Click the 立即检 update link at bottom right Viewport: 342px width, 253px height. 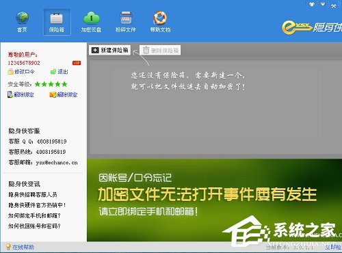333,247
